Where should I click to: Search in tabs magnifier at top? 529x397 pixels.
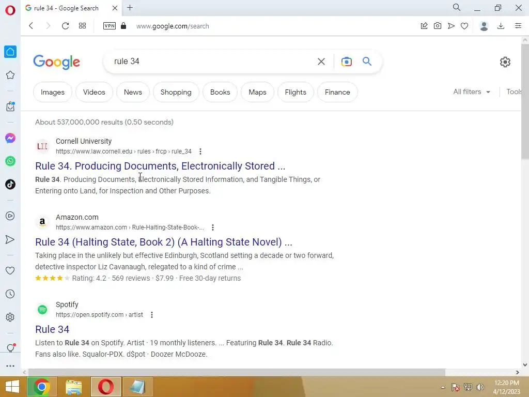(x=457, y=7)
